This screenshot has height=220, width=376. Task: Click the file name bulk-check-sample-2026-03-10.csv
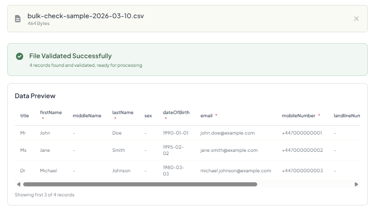(86, 16)
